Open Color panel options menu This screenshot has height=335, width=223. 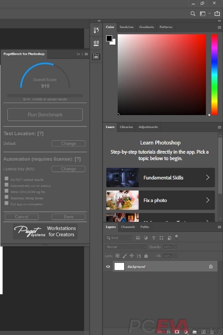tap(219, 27)
